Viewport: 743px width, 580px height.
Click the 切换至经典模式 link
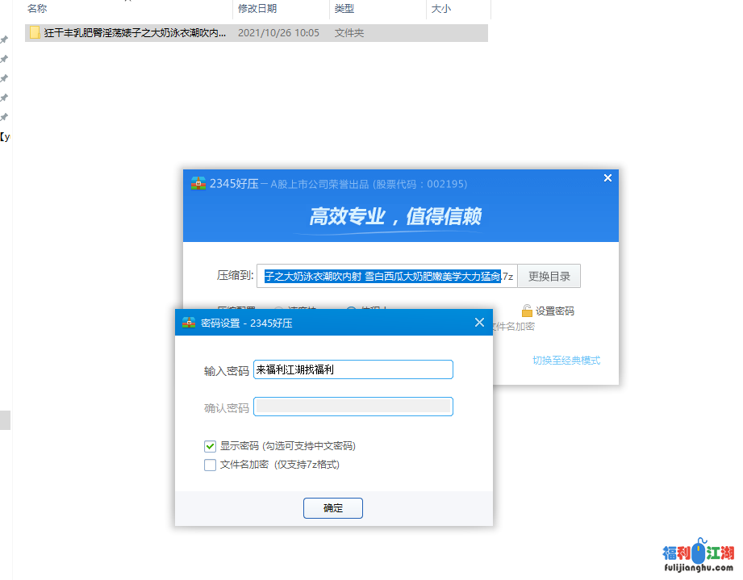(x=566, y=361)
